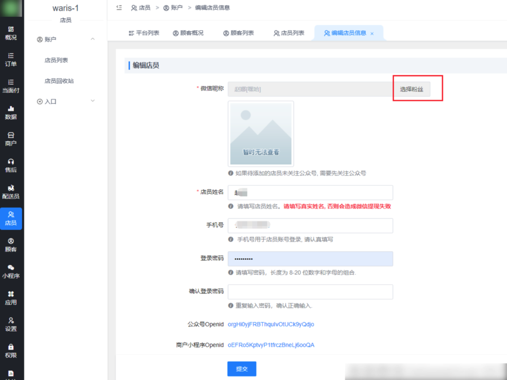Collapse the sidebar using the top-left toggle
This screenshot has width=507, height=380.
coord(119,7)
